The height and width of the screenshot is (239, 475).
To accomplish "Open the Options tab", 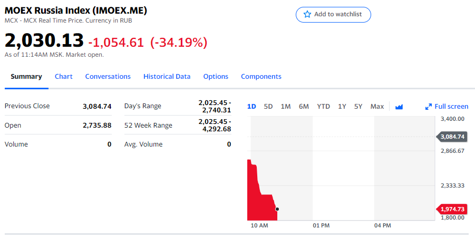I will coord(216,77).
